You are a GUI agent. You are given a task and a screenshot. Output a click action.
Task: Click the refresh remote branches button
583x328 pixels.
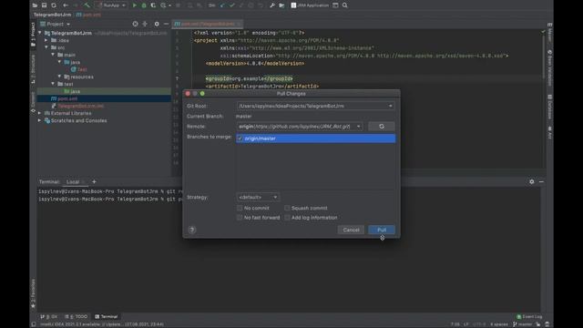pos(382,127)
